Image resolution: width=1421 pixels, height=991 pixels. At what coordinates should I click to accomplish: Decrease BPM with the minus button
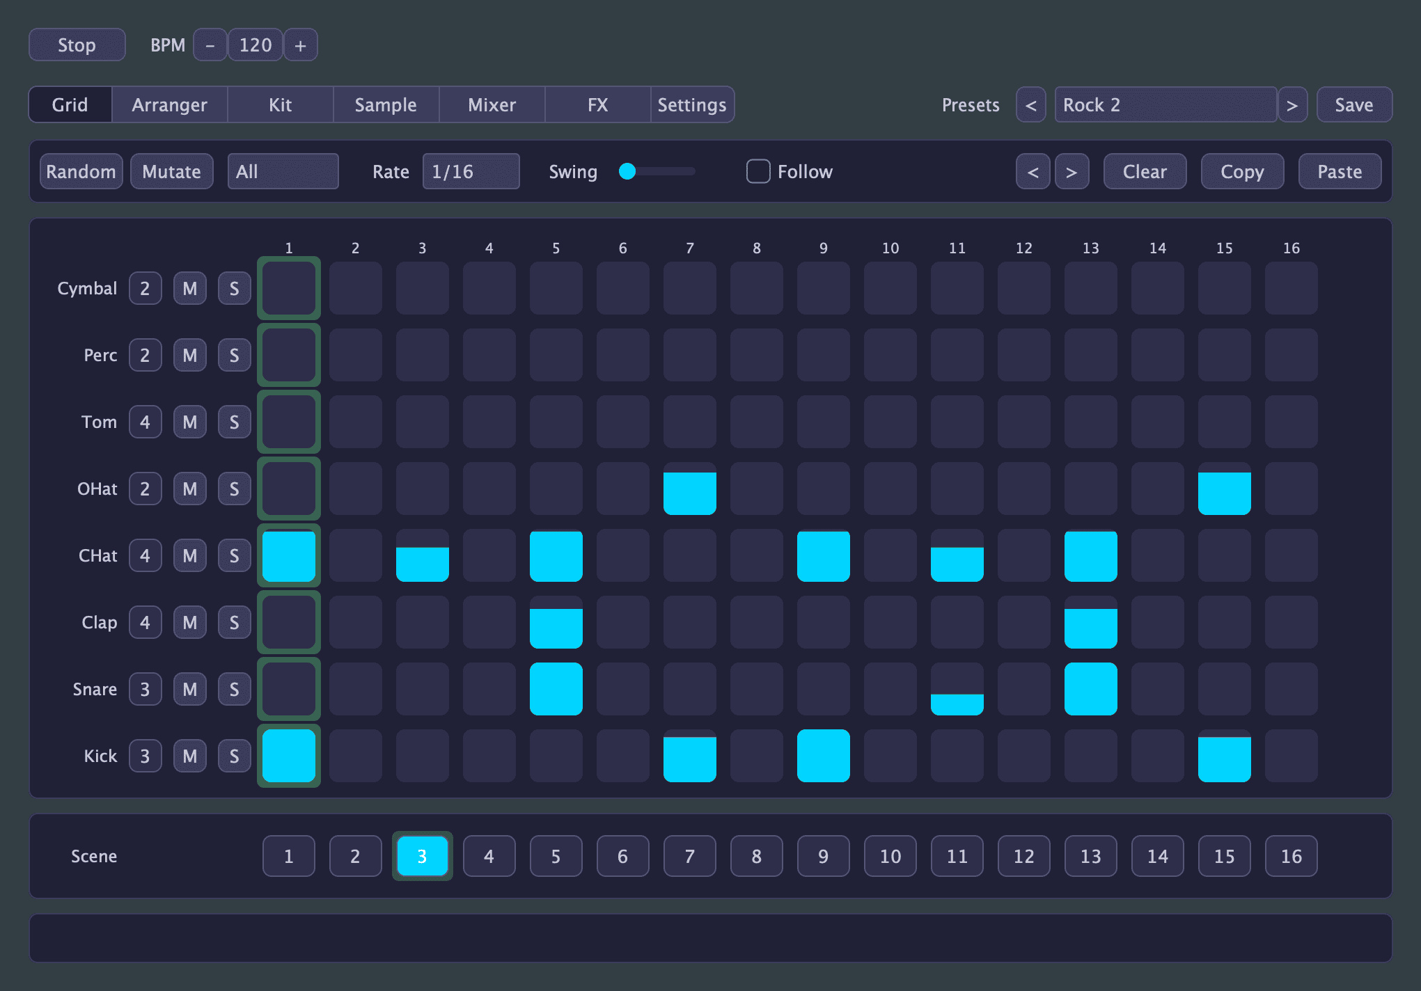(210, 45)
